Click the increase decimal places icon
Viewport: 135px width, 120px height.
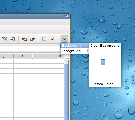pyautogui.click(x=5, y=39)
